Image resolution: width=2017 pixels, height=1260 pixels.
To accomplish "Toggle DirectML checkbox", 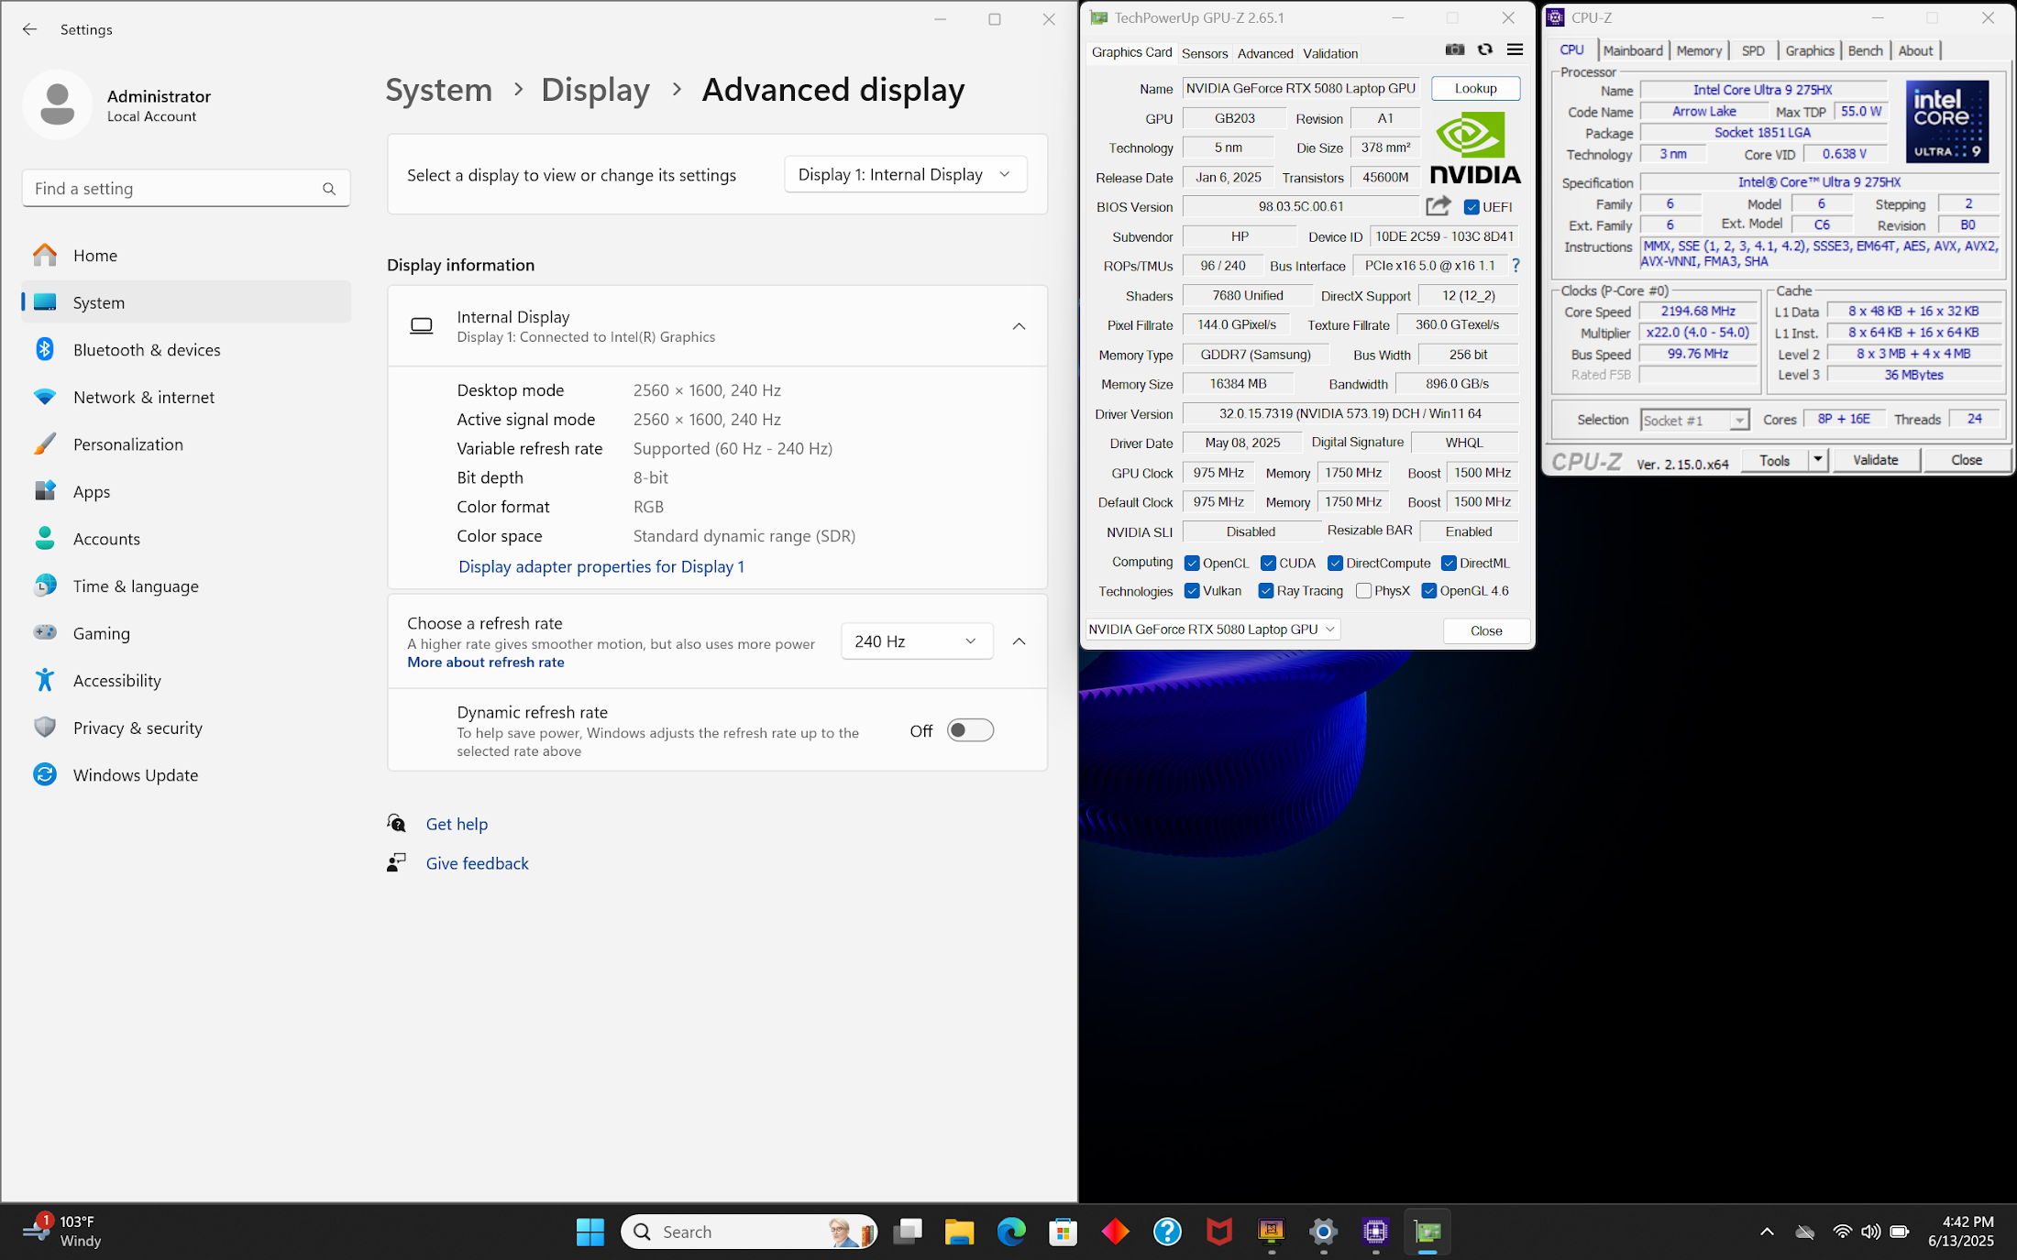I will tap(1449, 563).
